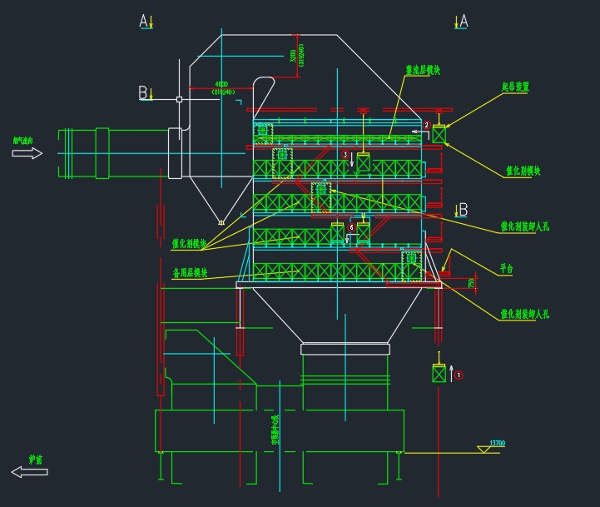Click the circled step number 3
The height and width of the screenshot is (507, 600).
(345, 155)
